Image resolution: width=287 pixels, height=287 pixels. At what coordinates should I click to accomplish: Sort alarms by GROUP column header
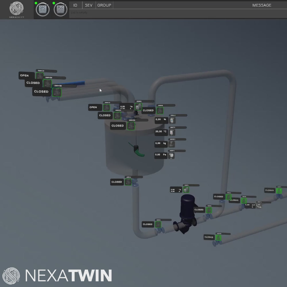click(x=104, y=5)
